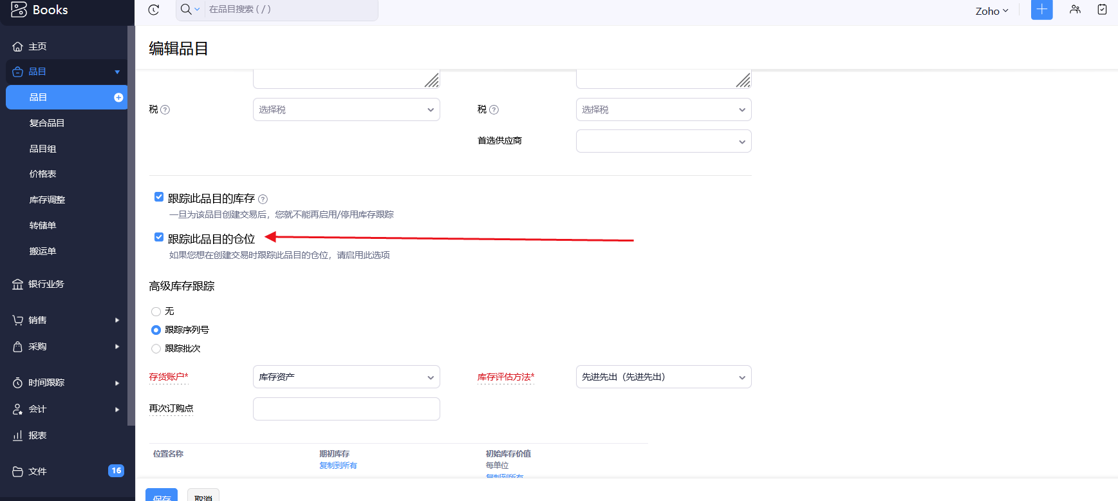Click the add new item plus icon in sidebar
Screen dimensions: 1118x501
point(118,97)
